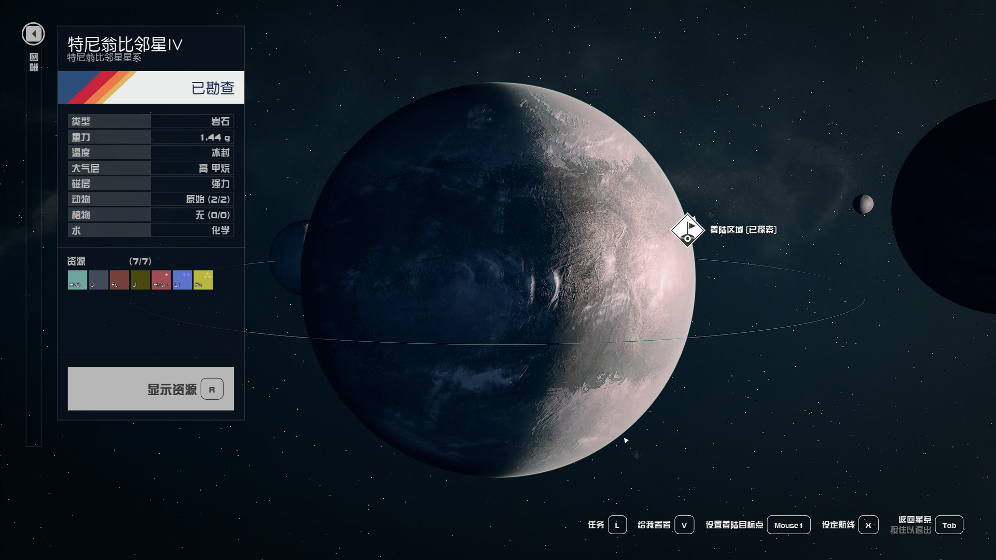This screenshot has width=996, height=560.
Task: Click the faint diamond marker above the landing icon
Action: [710, 214]
